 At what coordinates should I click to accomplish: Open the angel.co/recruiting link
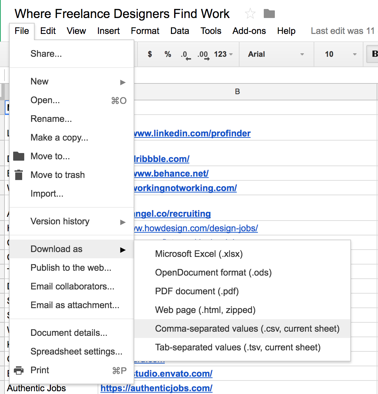(172, 214)
